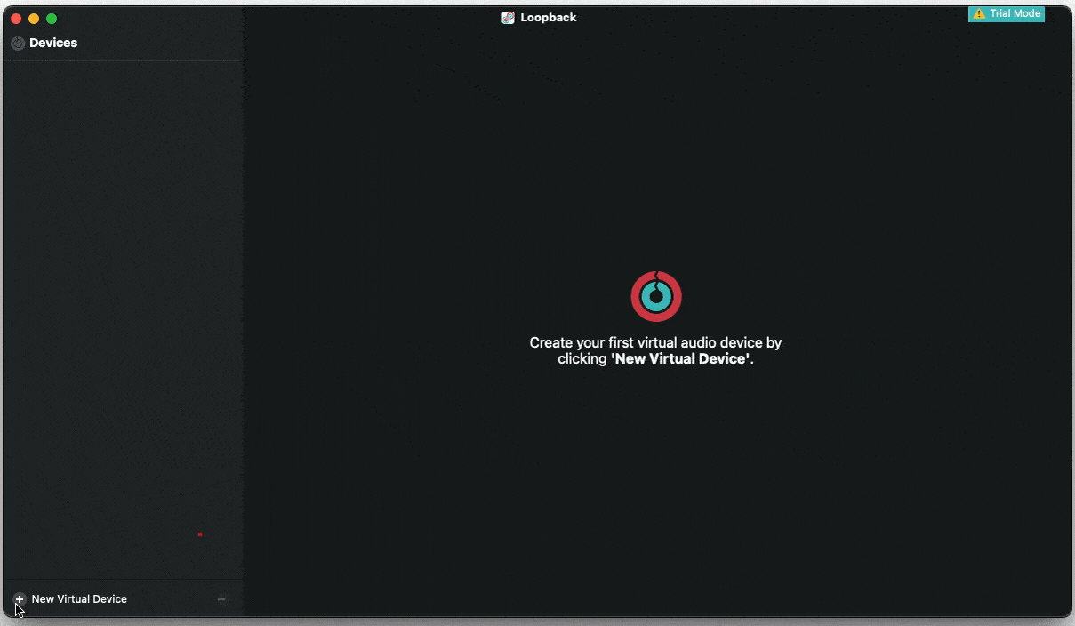Select the New Virtual Device text label
Screen dimensions: 1075x626
(79, 599)
